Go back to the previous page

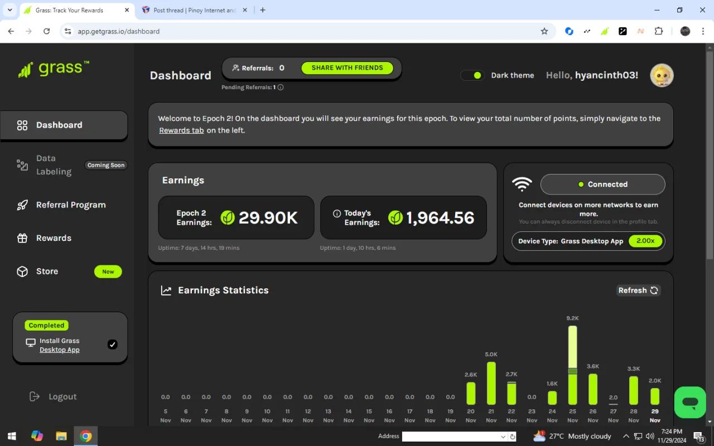tap(11, 31)
